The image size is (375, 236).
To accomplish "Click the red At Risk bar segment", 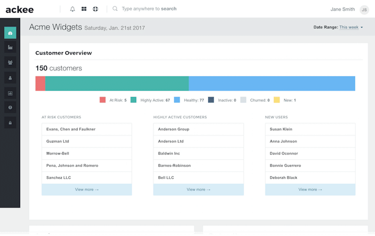I will coord(40,83).
